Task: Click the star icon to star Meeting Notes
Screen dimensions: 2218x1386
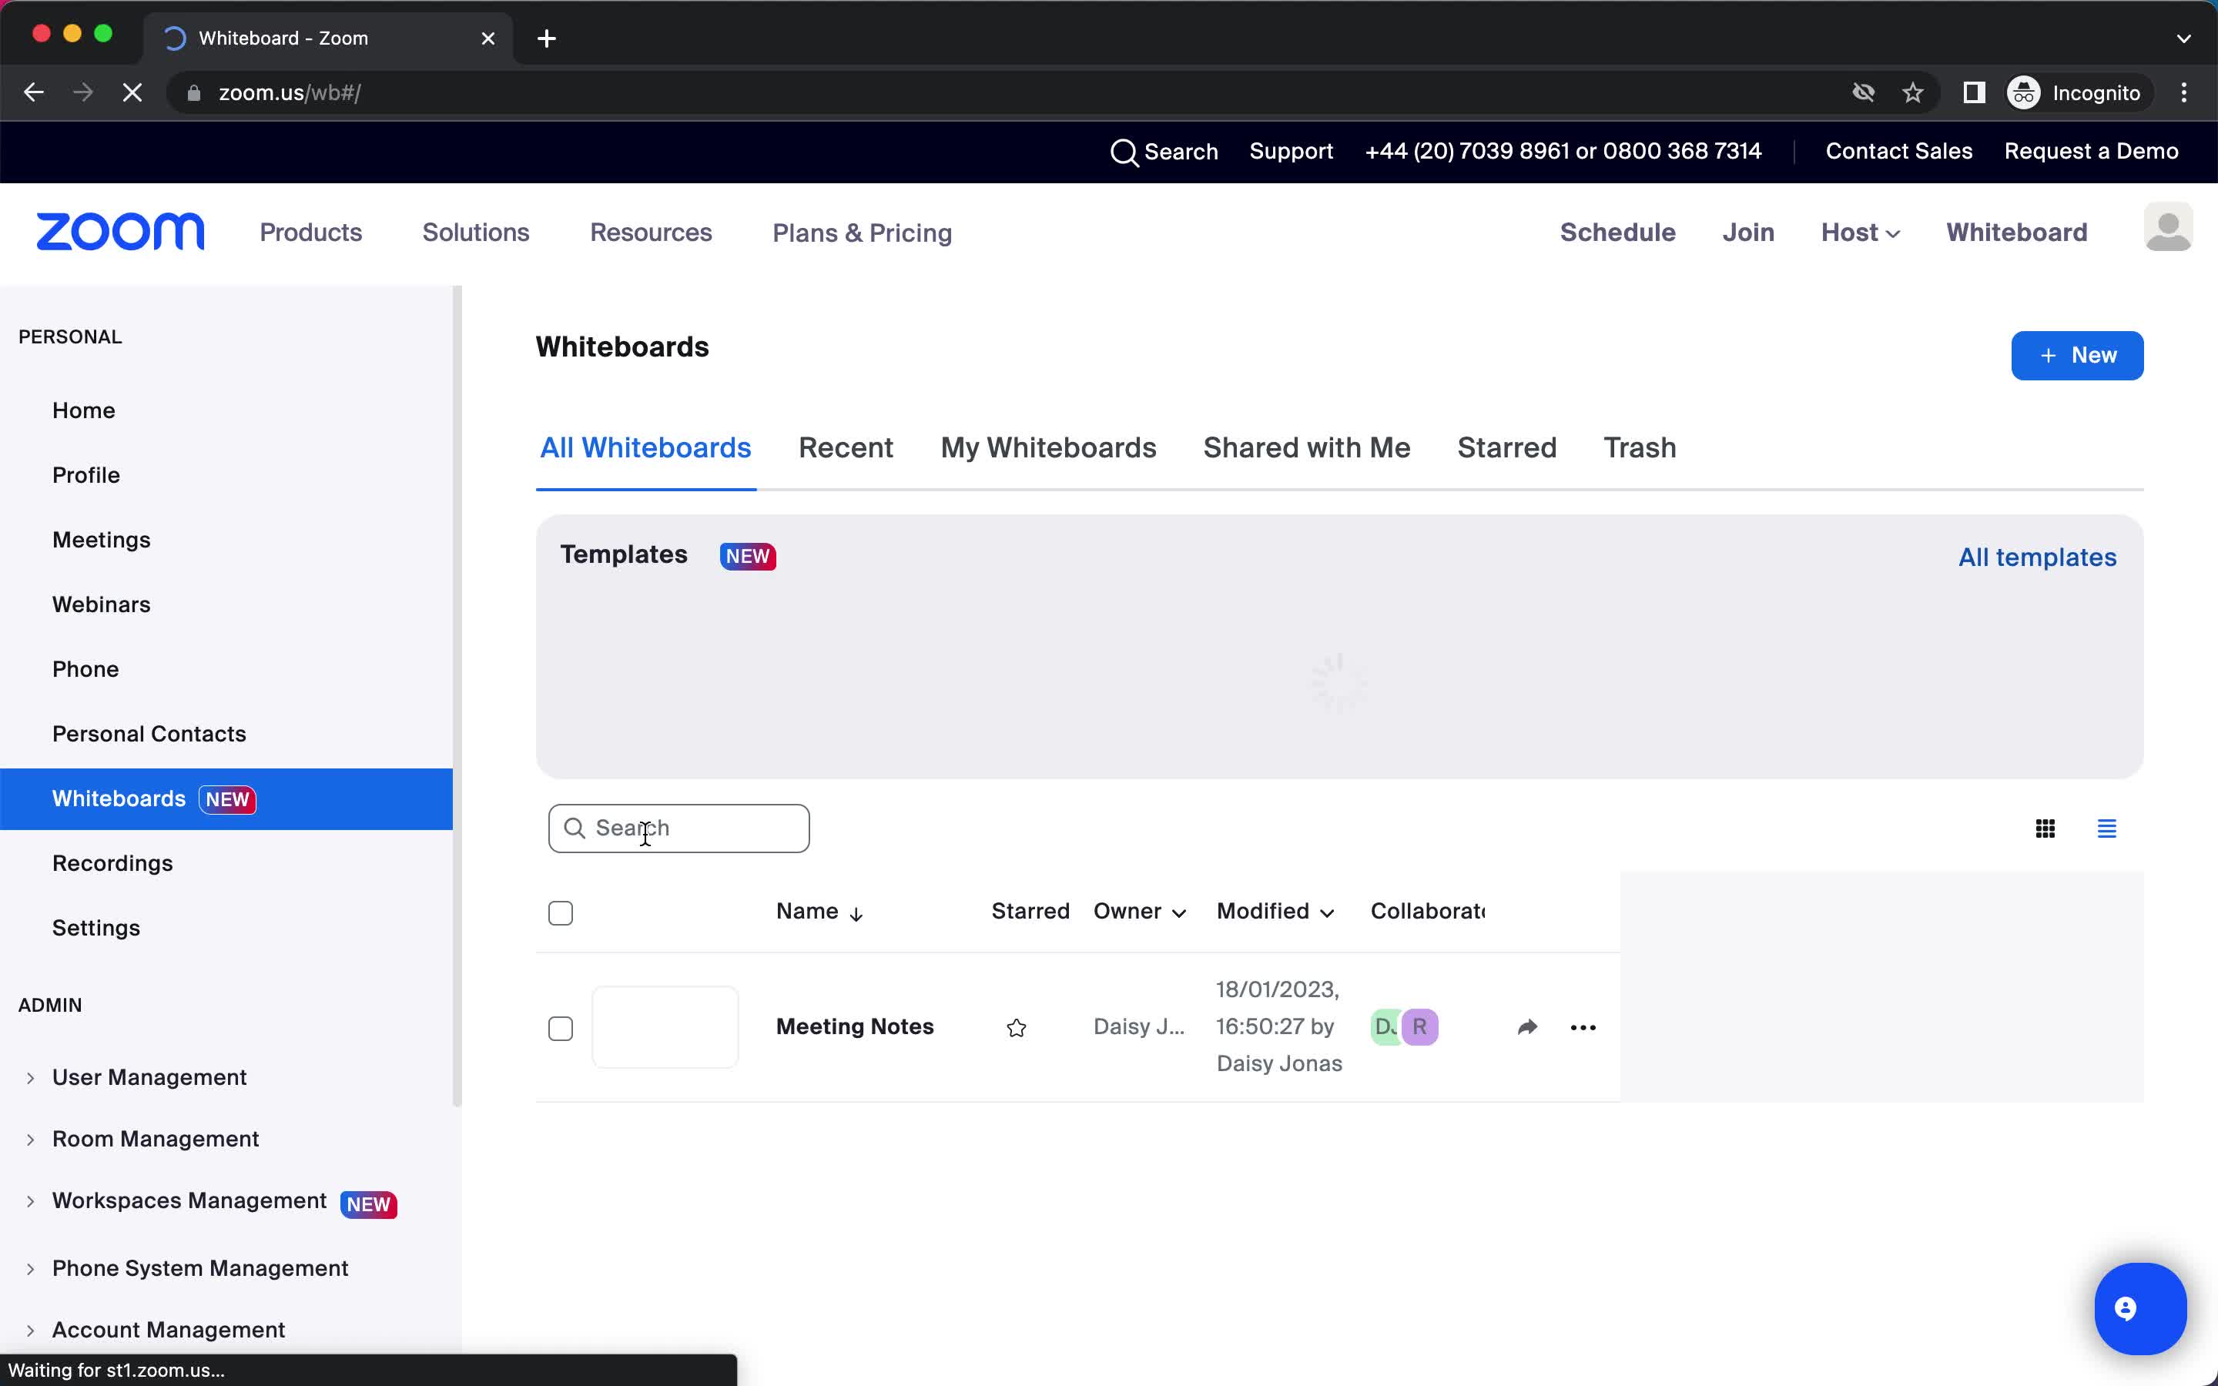Action: pyautogui.click(x=1017, y=1025)
